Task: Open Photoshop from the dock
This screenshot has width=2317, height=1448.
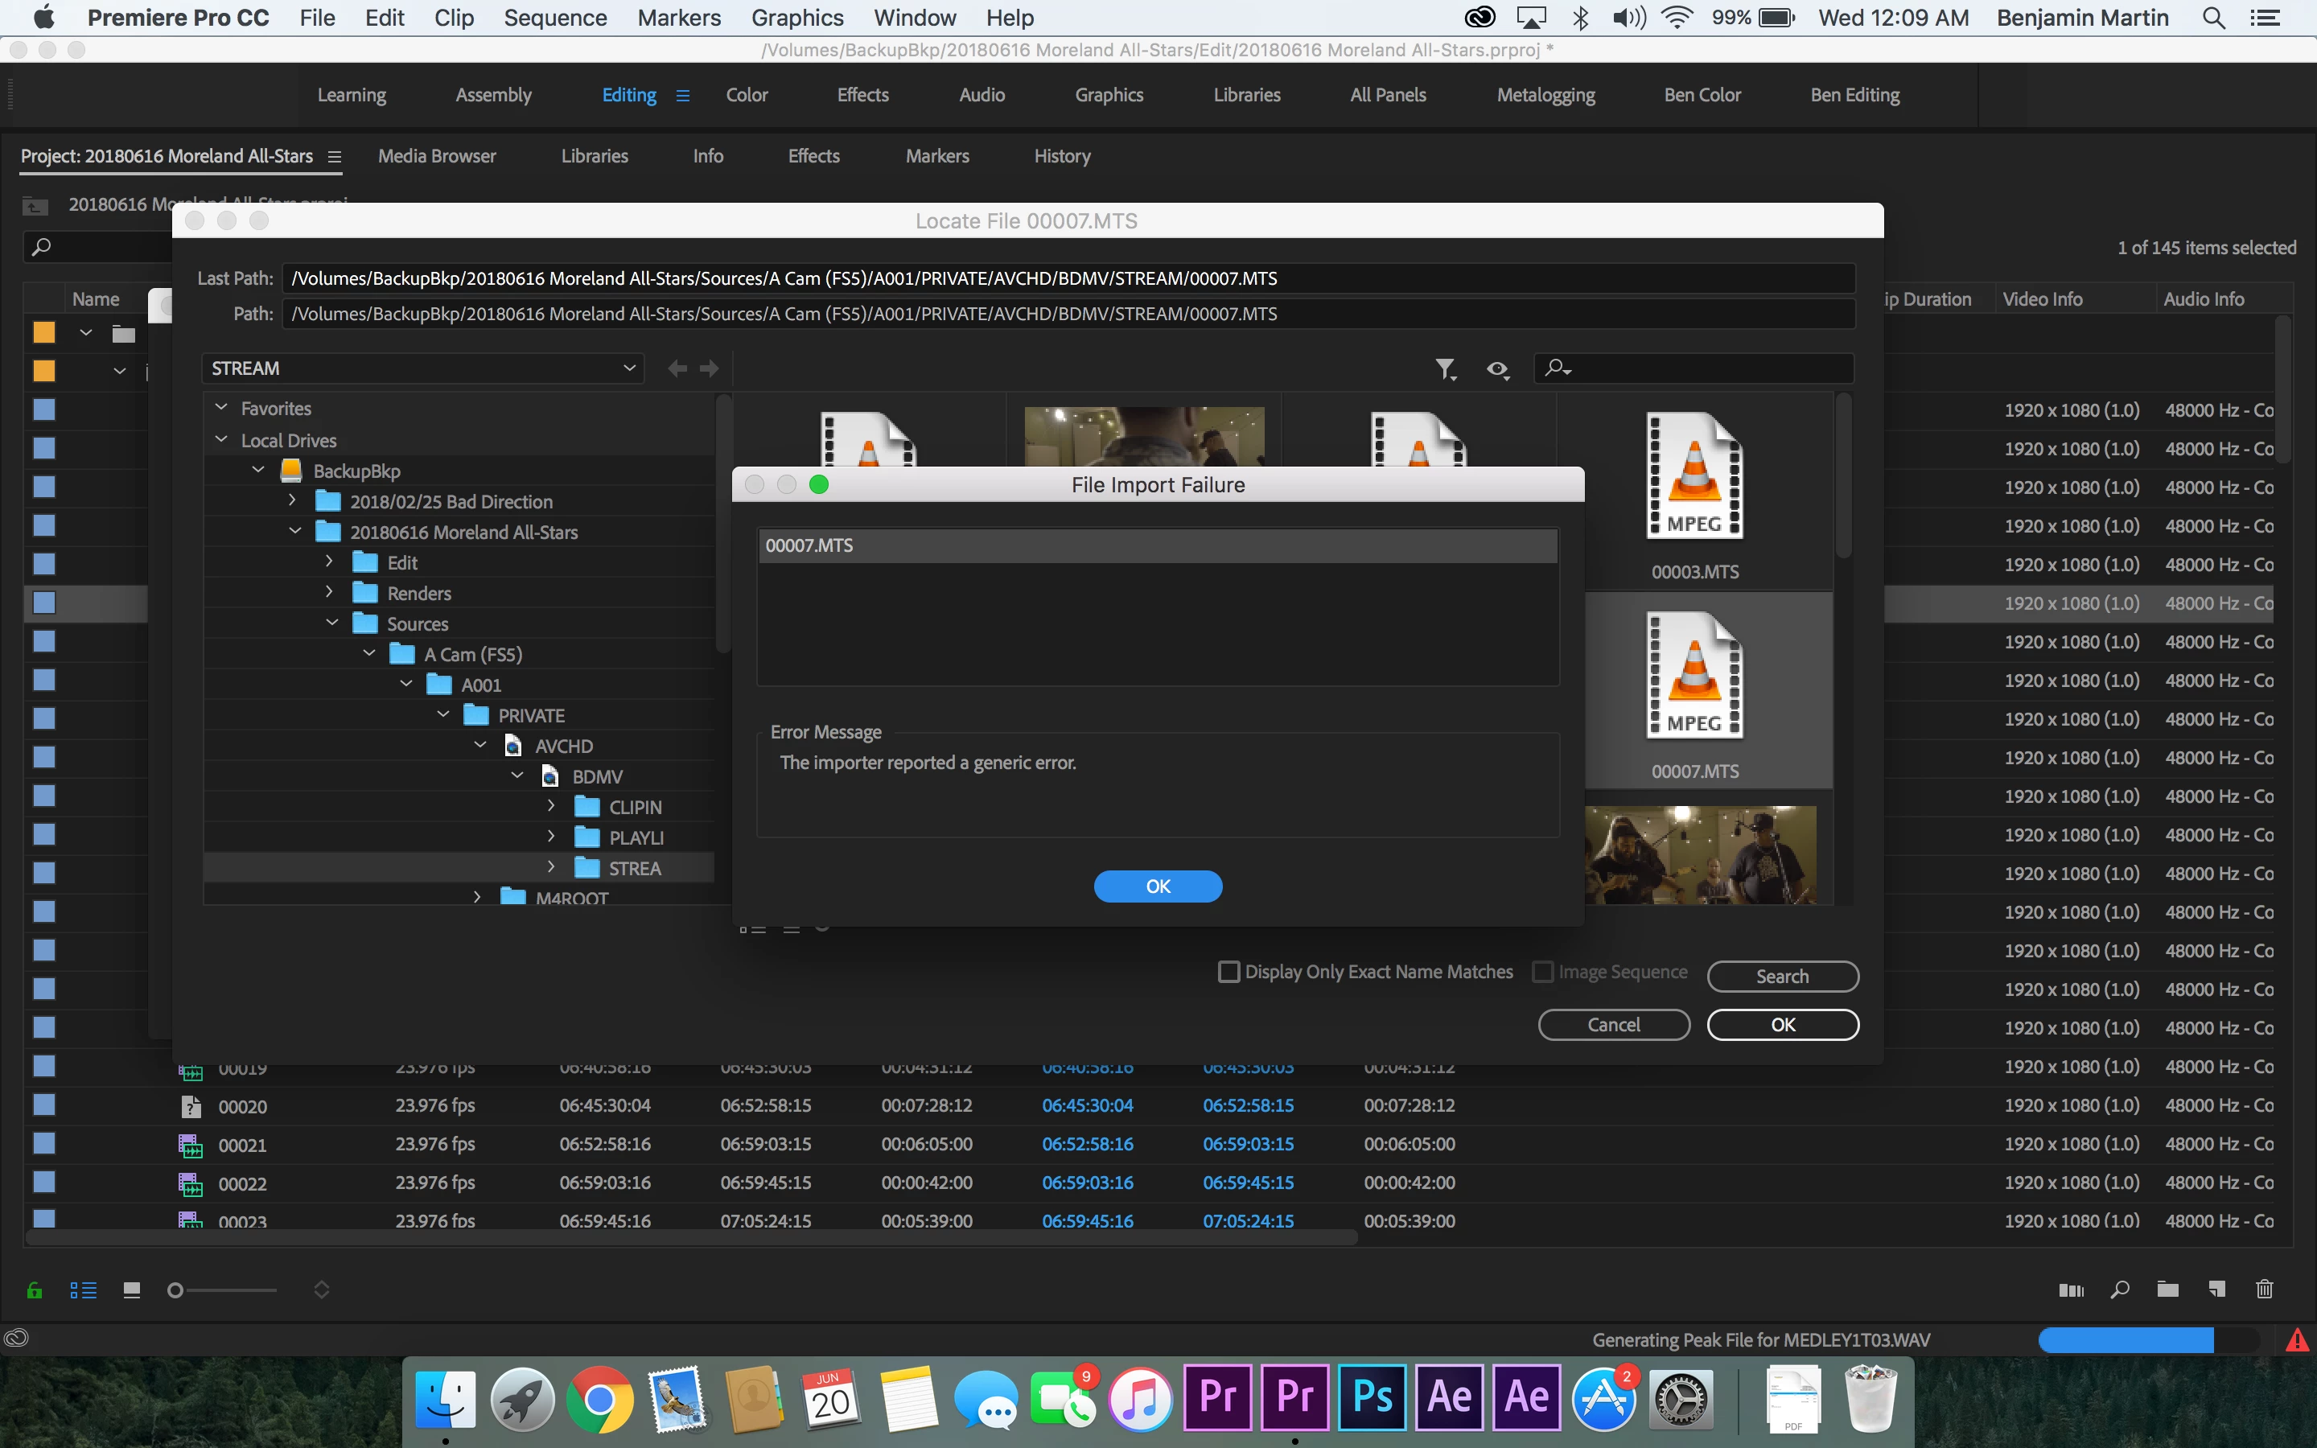Action: pyautogui.click(x=1372, y=1397)
